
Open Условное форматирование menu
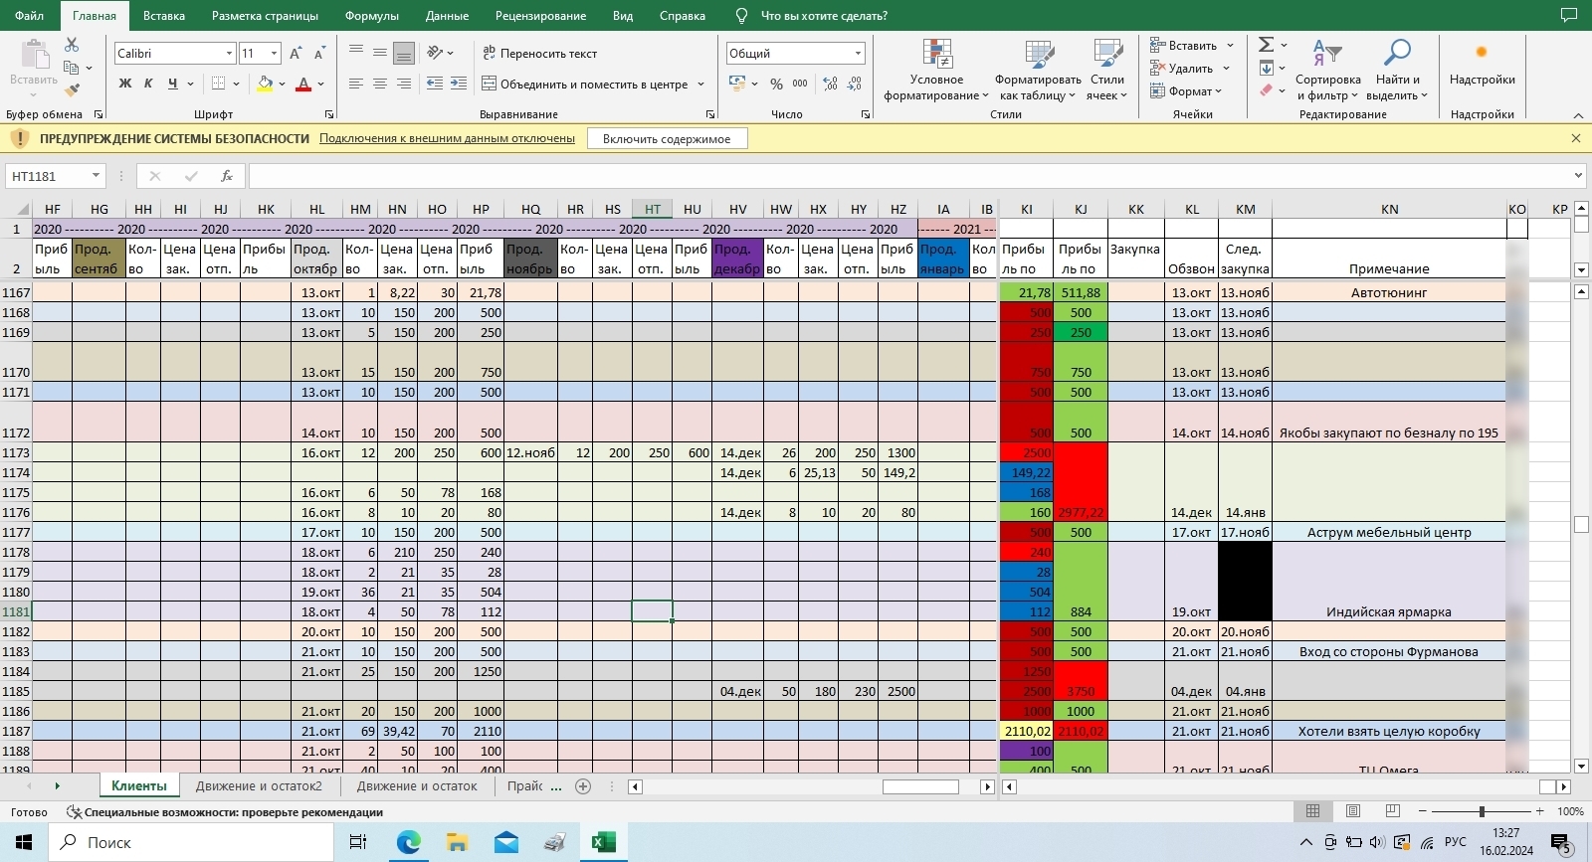coord(936,70)
